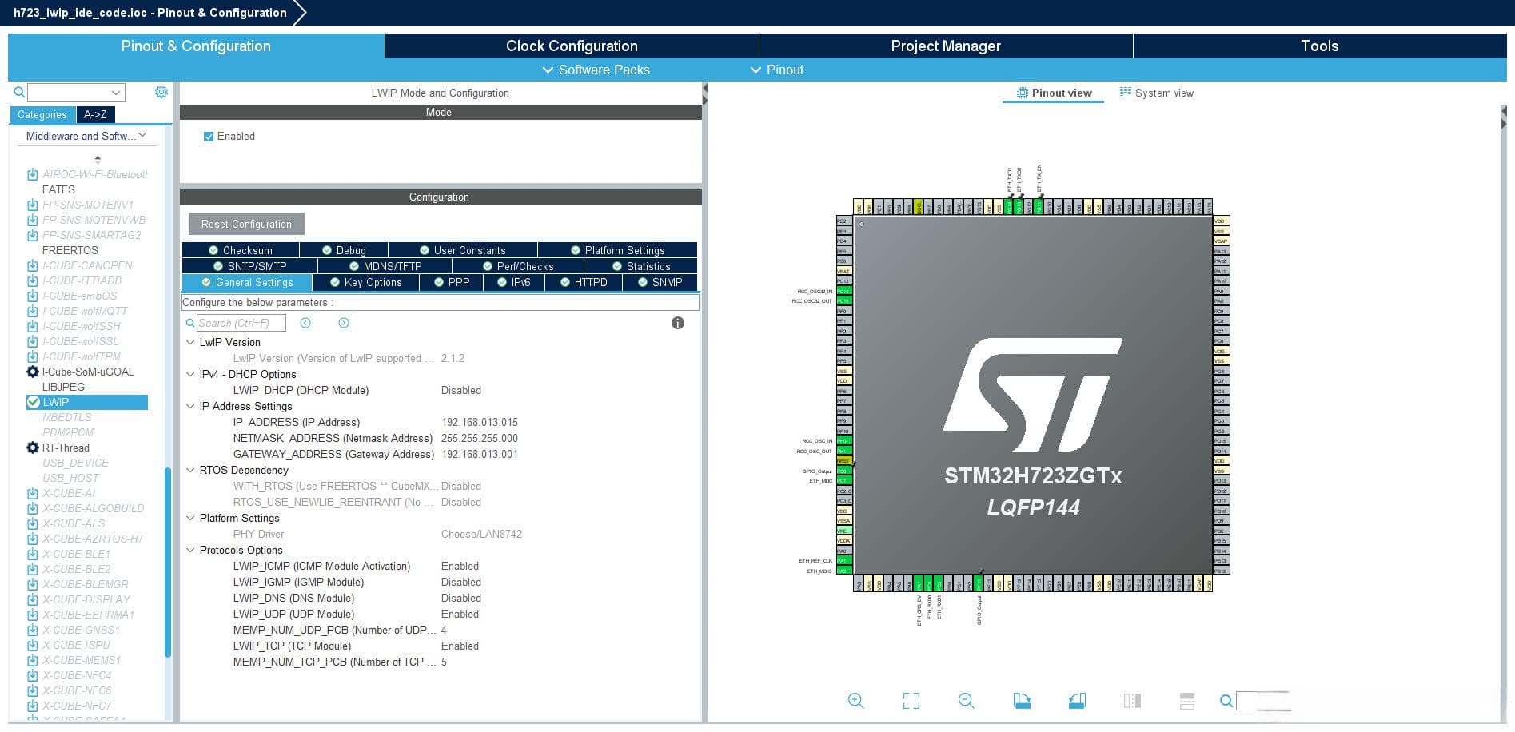Click the download icon beside X-CUBE-BLE1
Screen dimensions: 1515x732
click(x=33, y=554)
